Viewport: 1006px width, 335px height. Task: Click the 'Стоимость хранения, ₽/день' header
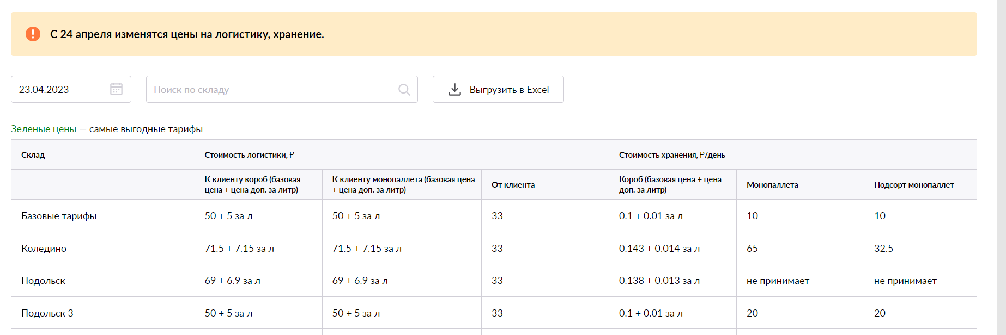pyautogui.click(x=671, y=155)
